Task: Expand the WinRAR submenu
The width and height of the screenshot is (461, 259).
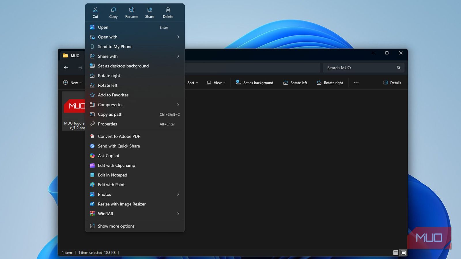Action: [135, 214]
